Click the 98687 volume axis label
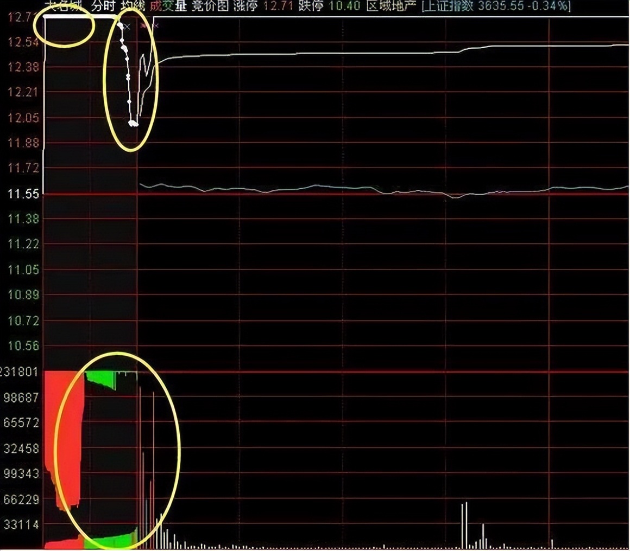 [x=21, y=398]
